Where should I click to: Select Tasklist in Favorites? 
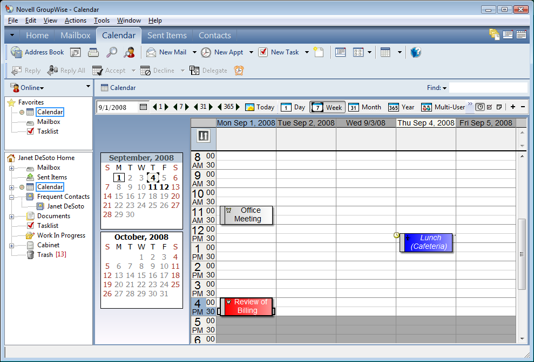tap(48, 131)
